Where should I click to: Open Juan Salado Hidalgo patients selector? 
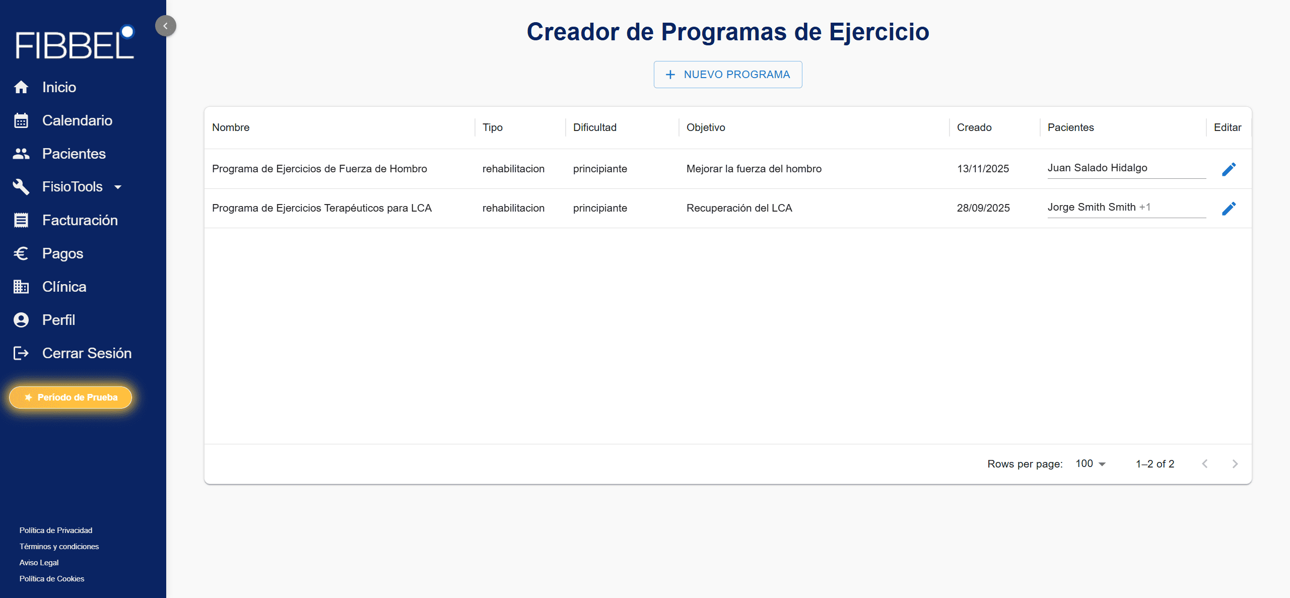click(1126, 168)
